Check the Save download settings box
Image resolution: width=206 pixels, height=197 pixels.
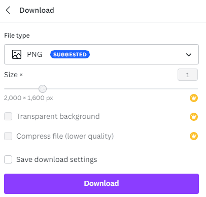(x=8, y=159)
